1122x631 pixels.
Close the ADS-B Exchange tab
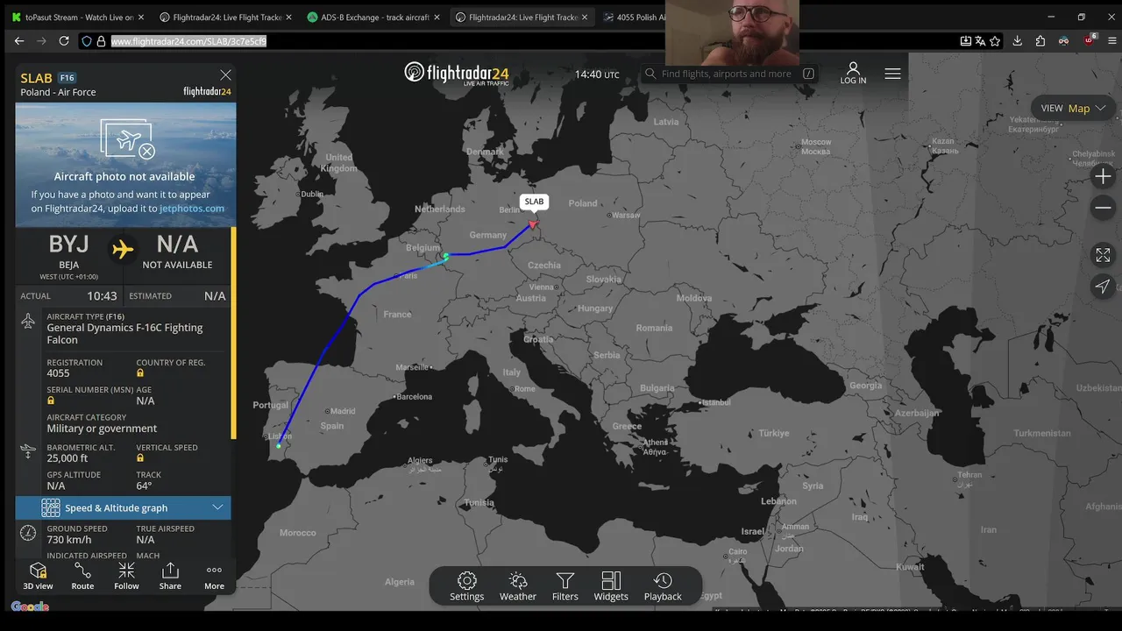tap(437, 18)
